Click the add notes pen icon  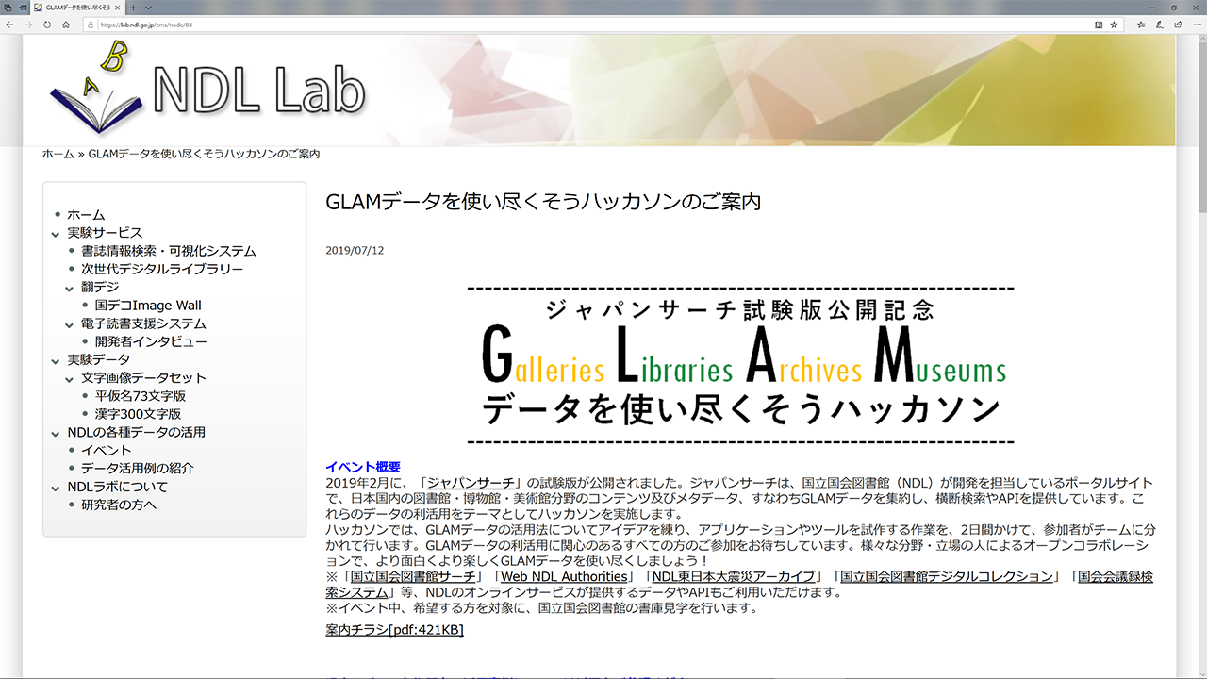(x=1160, y=25)
